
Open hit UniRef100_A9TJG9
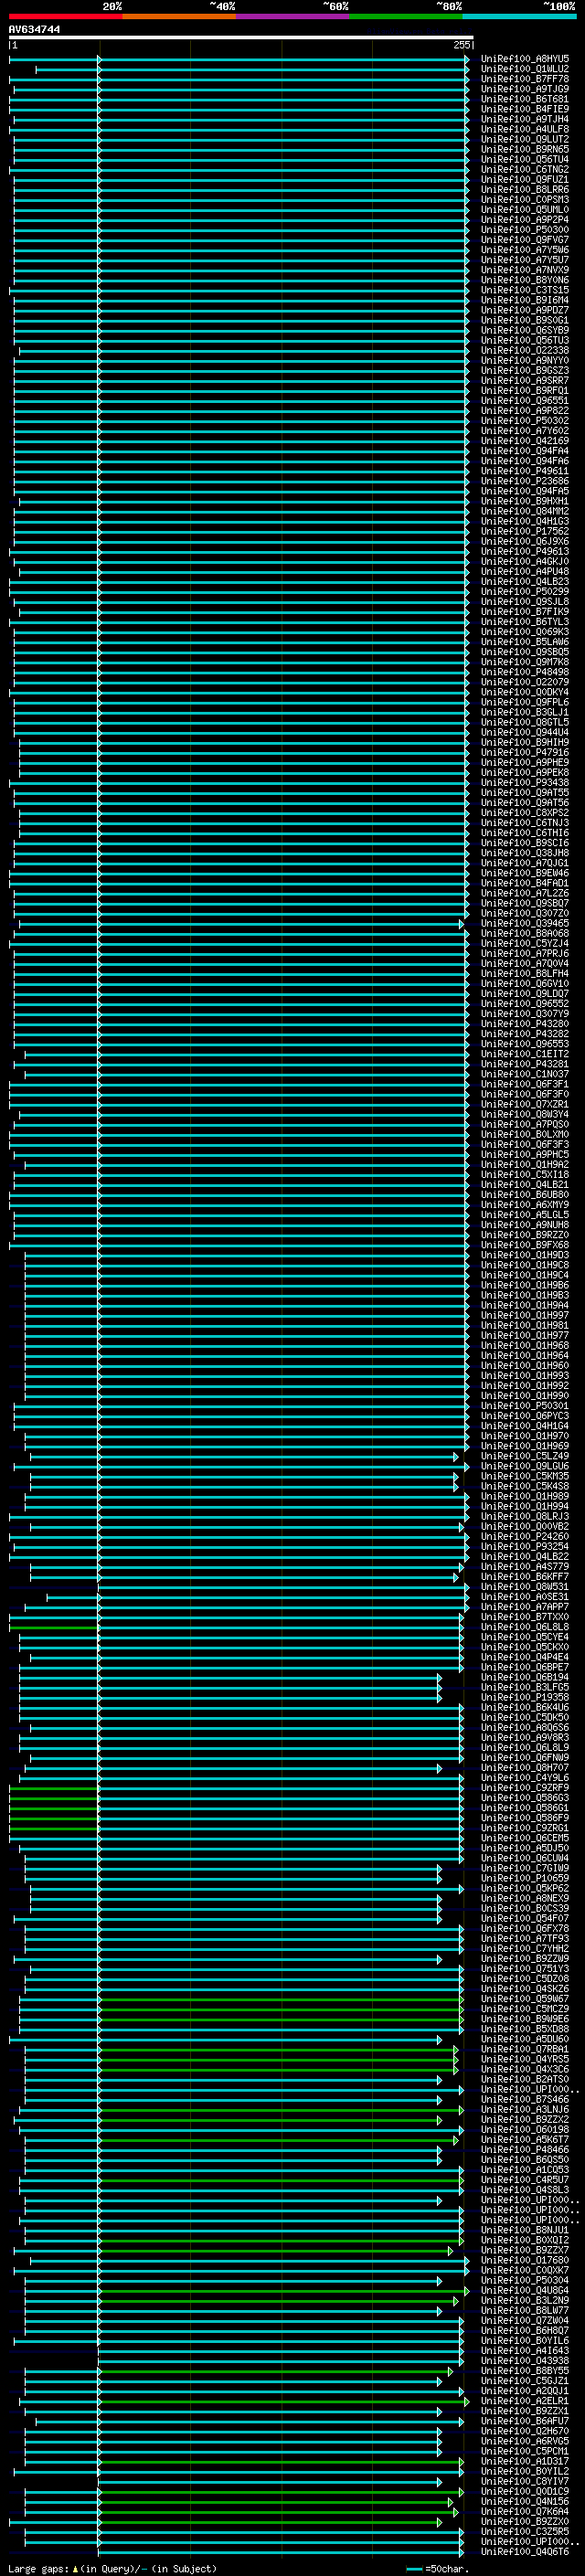click(525, 89)
